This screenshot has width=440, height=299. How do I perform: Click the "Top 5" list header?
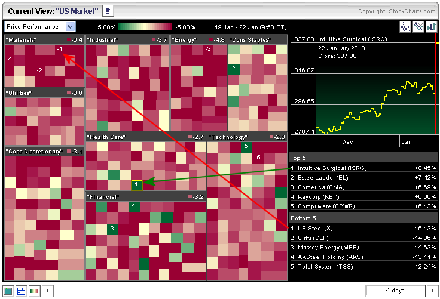[x=363, y=158]
